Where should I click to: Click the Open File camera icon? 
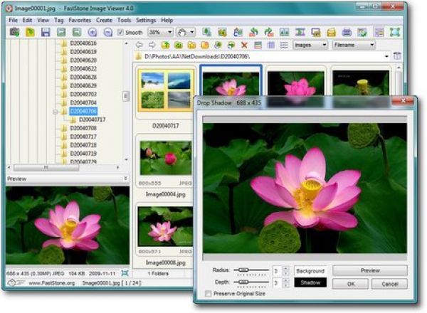14,33
